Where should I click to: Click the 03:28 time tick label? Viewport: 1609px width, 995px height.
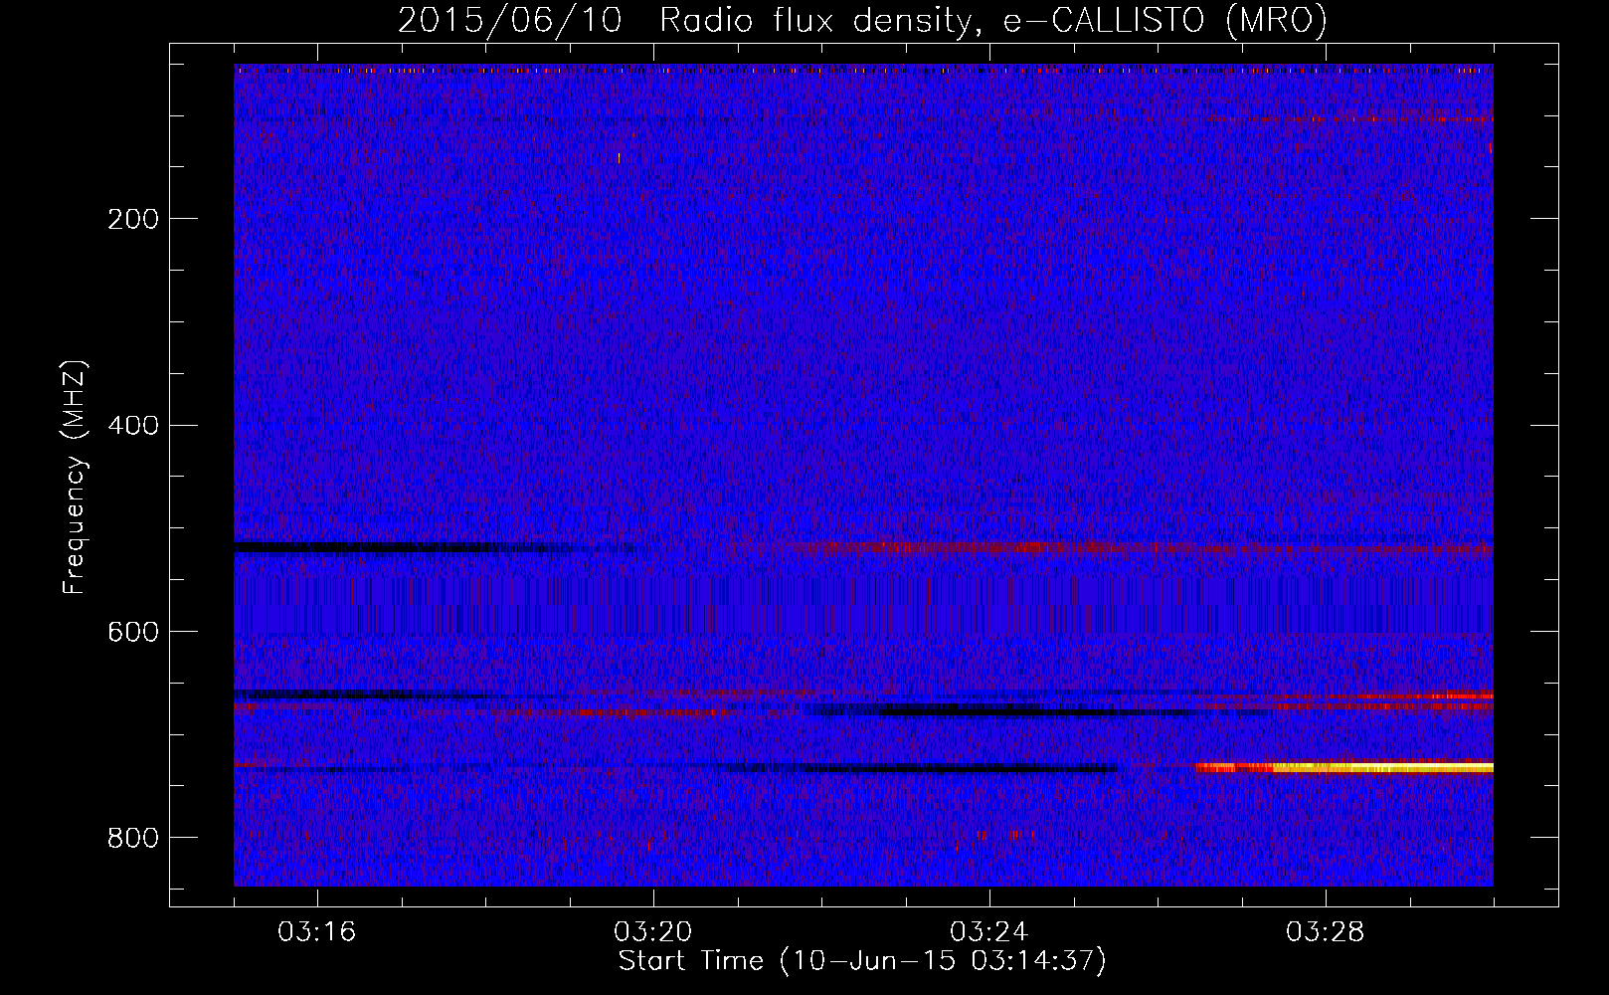[x=1326, y=932]
